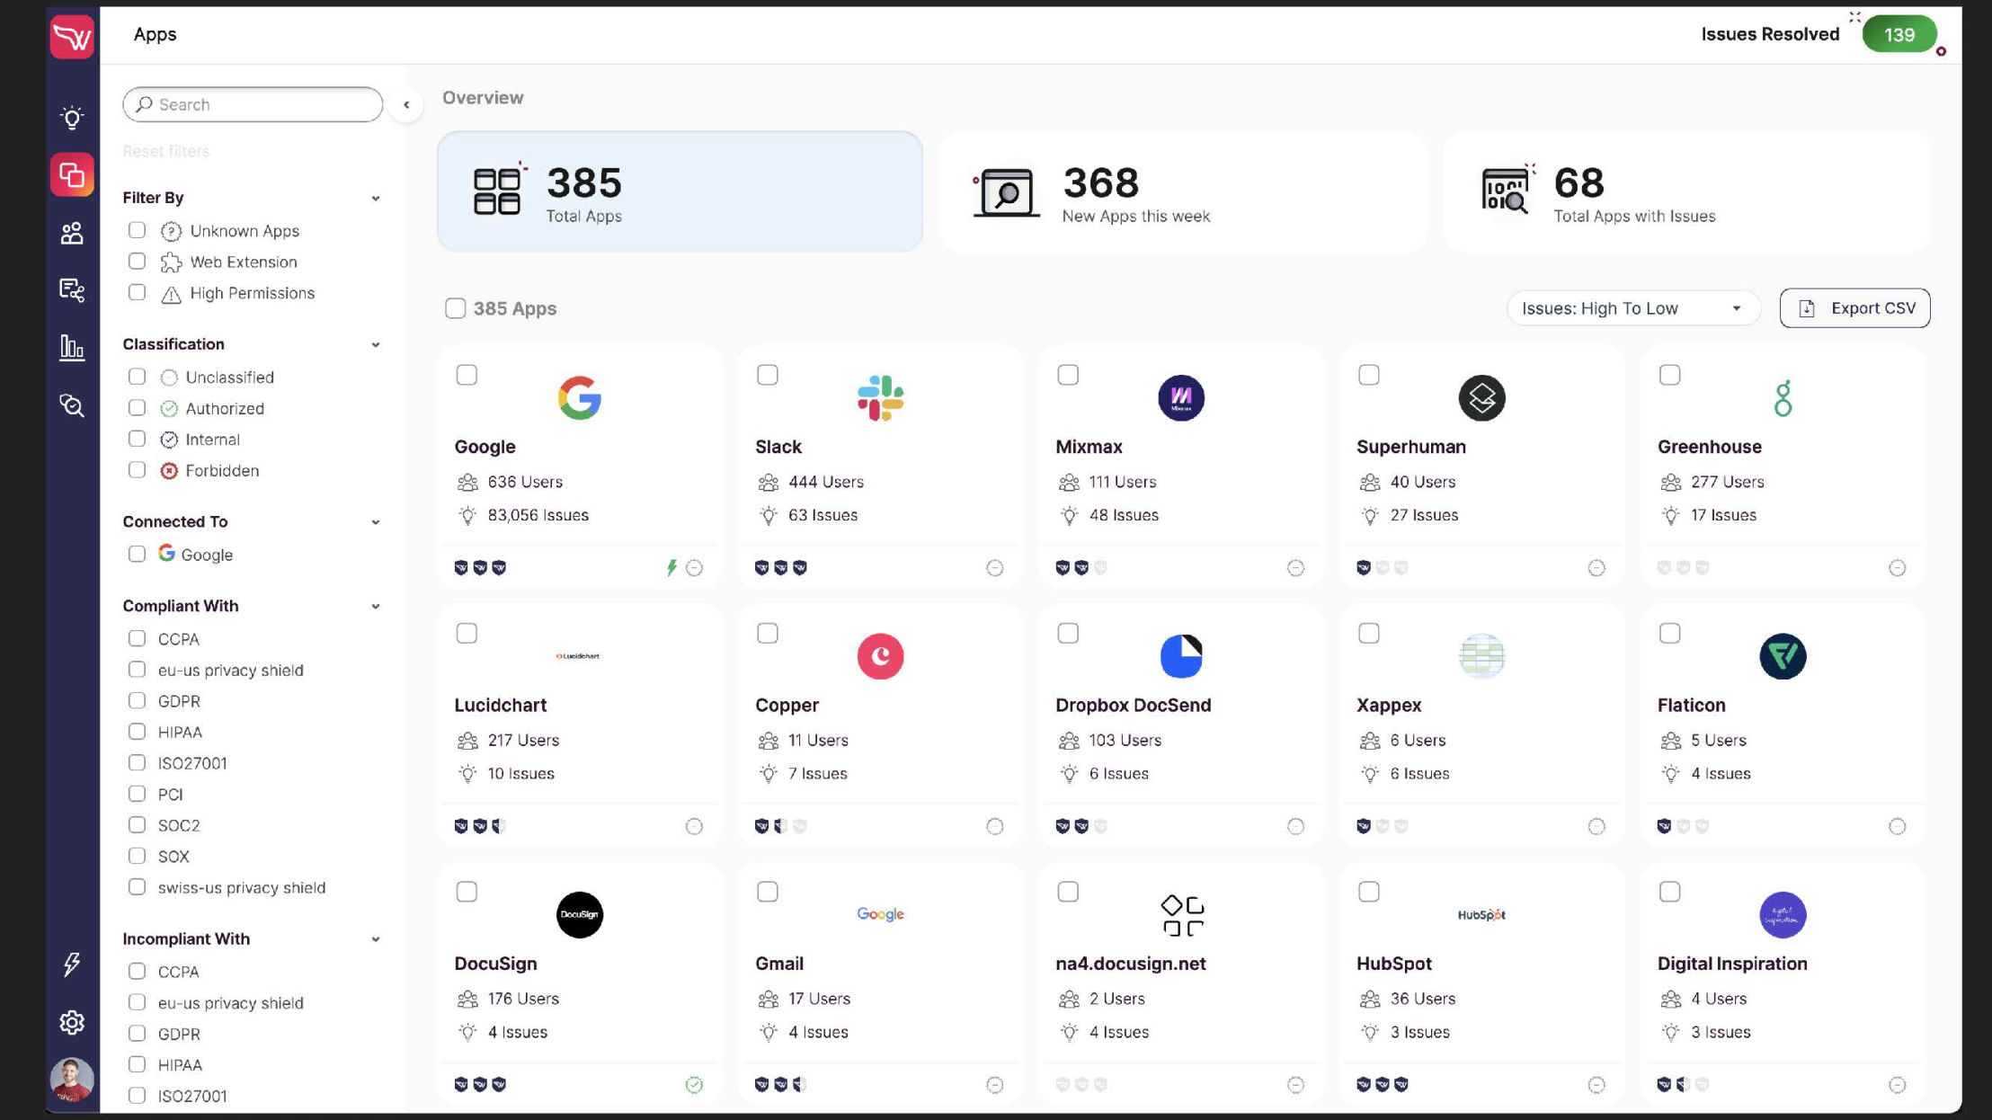Collapse the Classification section
The height and width of the screenshot is (1120, 1992).
376,344
